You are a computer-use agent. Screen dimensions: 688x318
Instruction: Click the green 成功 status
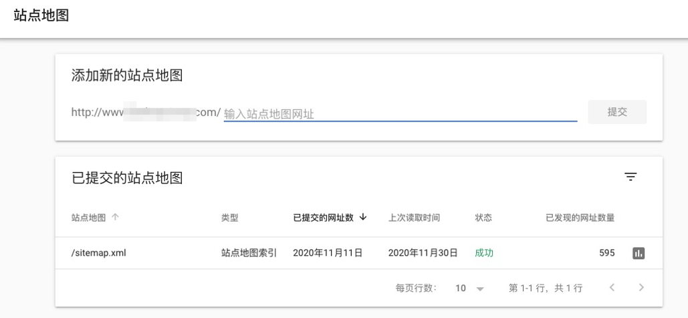pyautogui.click(x=483, y=253)
